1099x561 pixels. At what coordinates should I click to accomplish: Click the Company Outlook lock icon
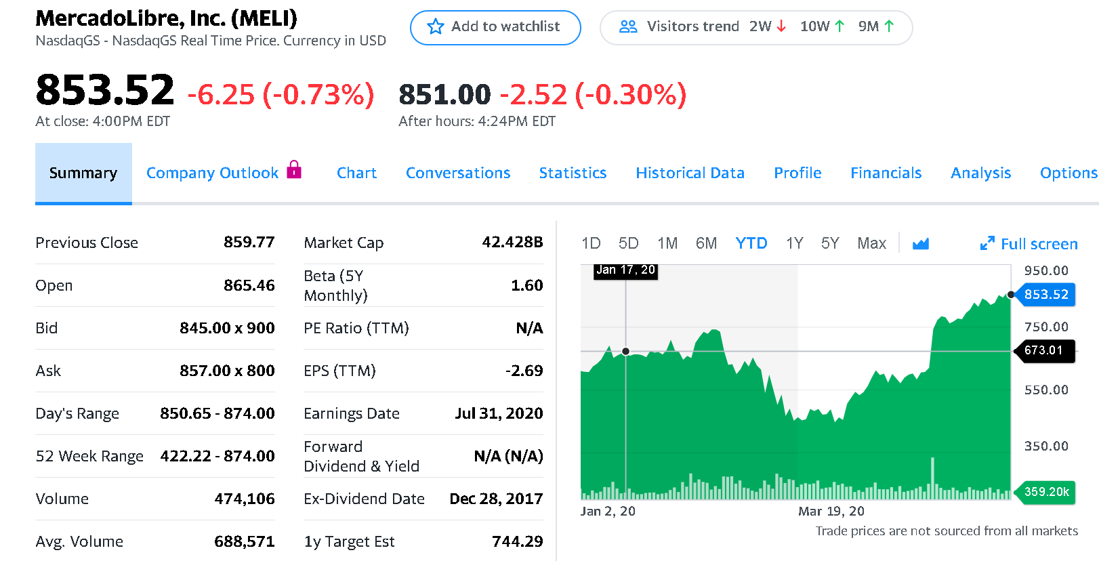point(294,169)
